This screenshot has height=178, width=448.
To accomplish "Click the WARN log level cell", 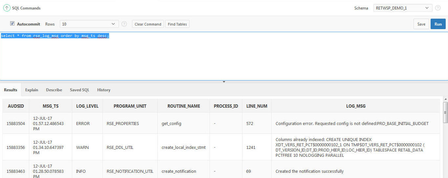I will (87, 147).
